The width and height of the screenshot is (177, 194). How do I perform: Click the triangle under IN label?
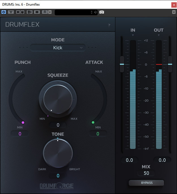[x=133, y=35]
